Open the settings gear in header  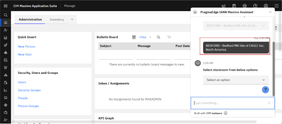pyautogui.click(x=245, y=6)
